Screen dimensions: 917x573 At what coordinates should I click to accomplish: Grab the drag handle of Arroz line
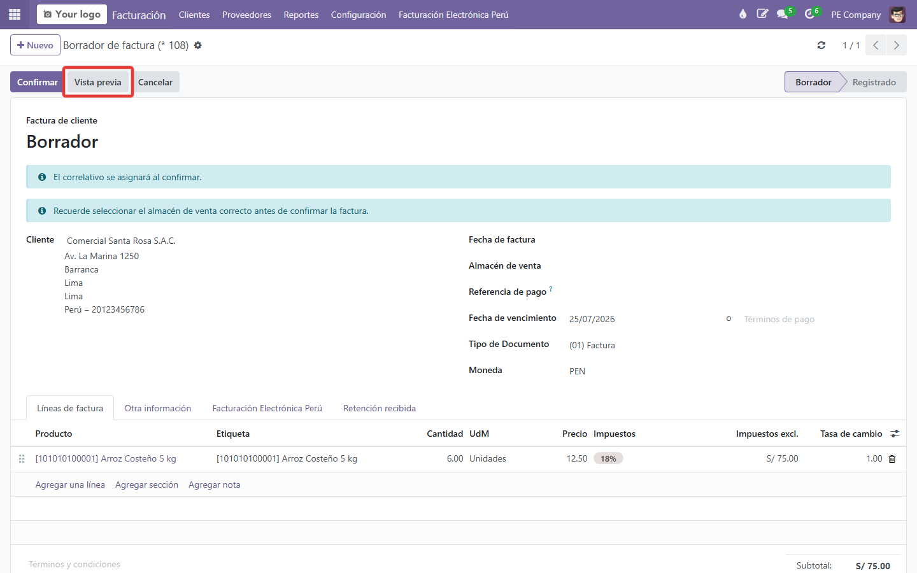tap(22, 458)
